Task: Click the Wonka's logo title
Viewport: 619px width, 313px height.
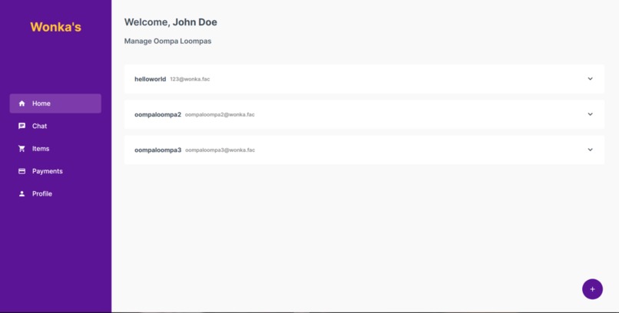Action: [x=55, y=27]
